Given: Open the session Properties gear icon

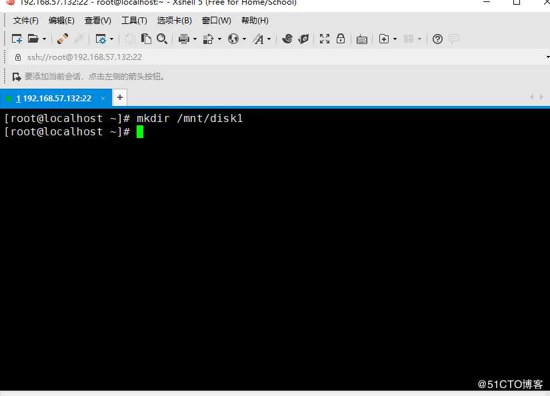Looking at the screenshot, I should coord(101,39).
